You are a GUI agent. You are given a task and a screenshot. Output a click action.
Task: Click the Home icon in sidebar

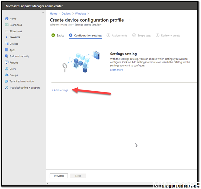[x=7, y=19]
